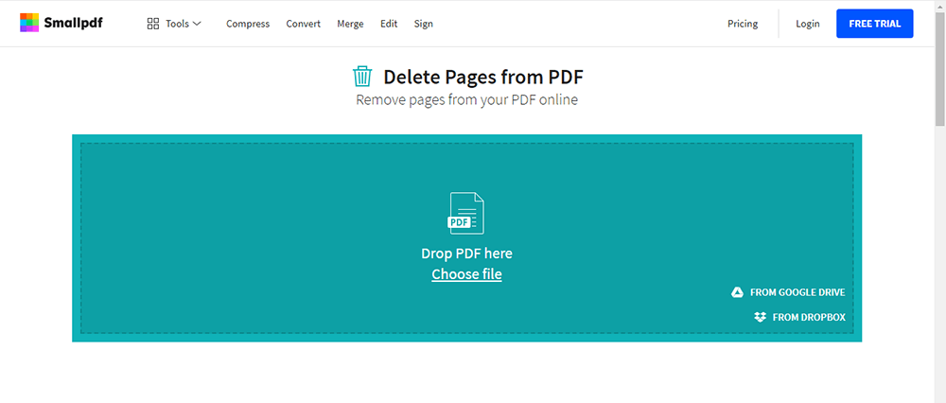Screen dimensions: 946x403
Task: Open the Compress menu item
Action: 248,24
